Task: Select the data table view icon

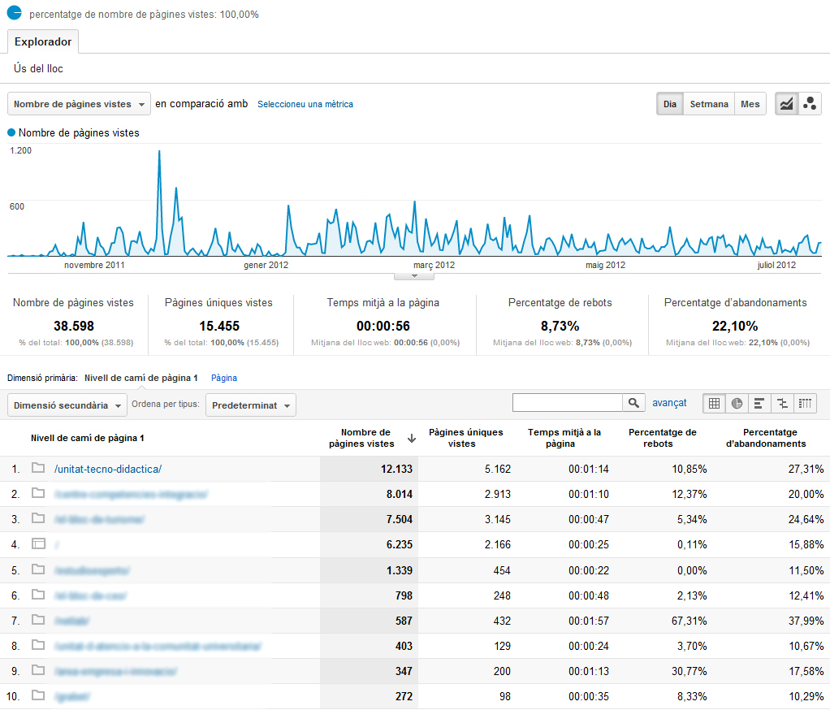Action: pos(714,403)
